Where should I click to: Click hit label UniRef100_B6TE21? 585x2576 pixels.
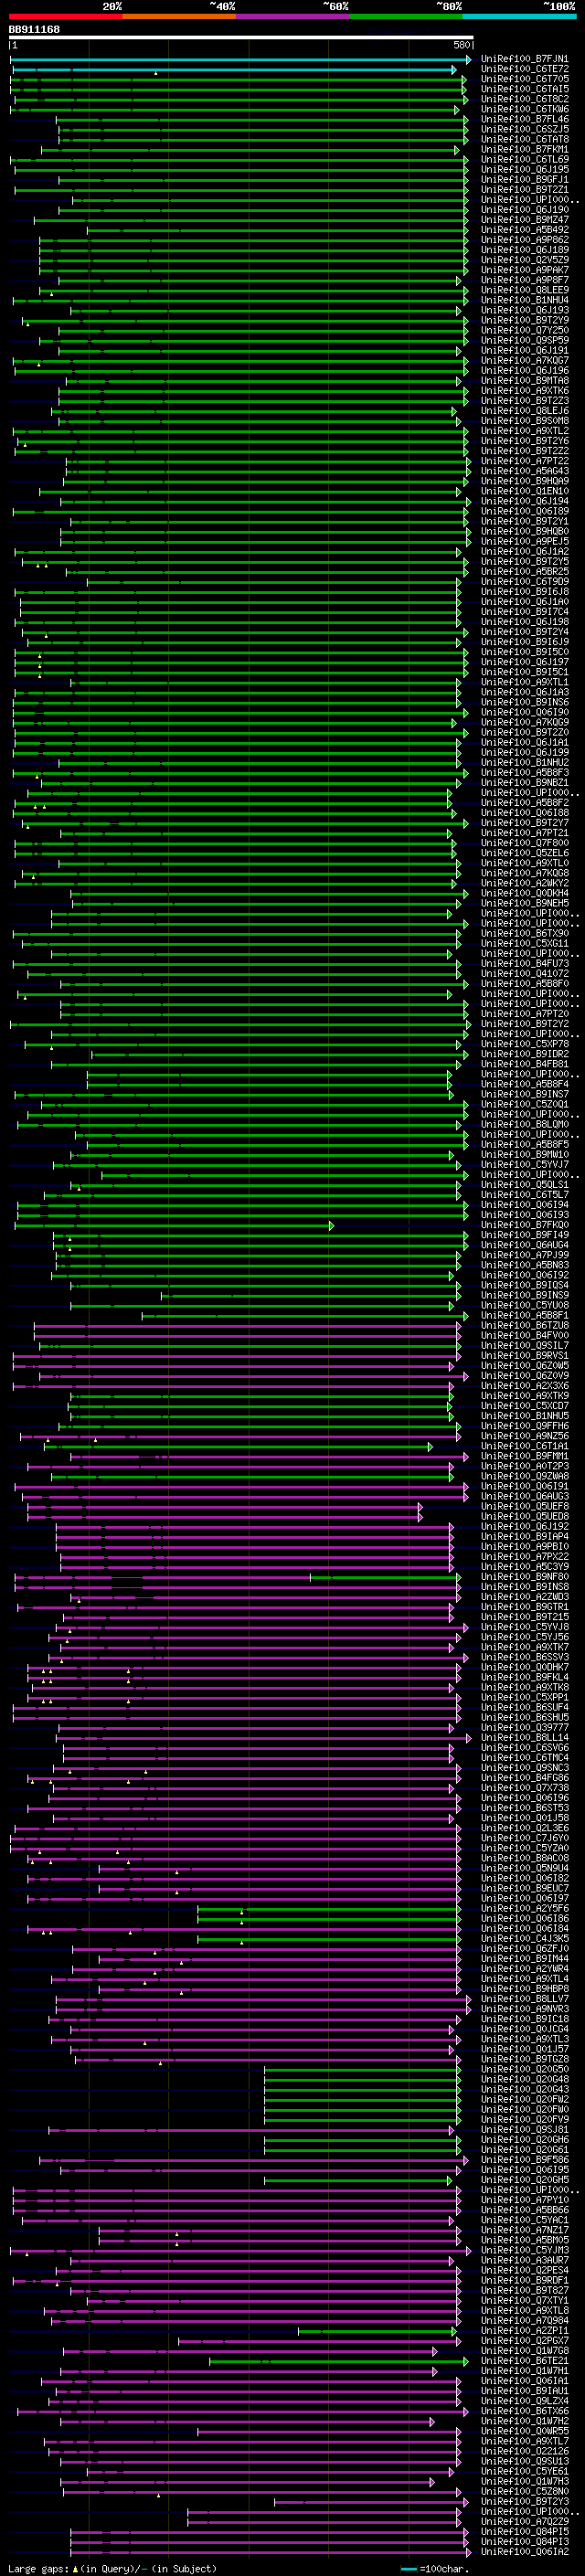point(524,2360)
